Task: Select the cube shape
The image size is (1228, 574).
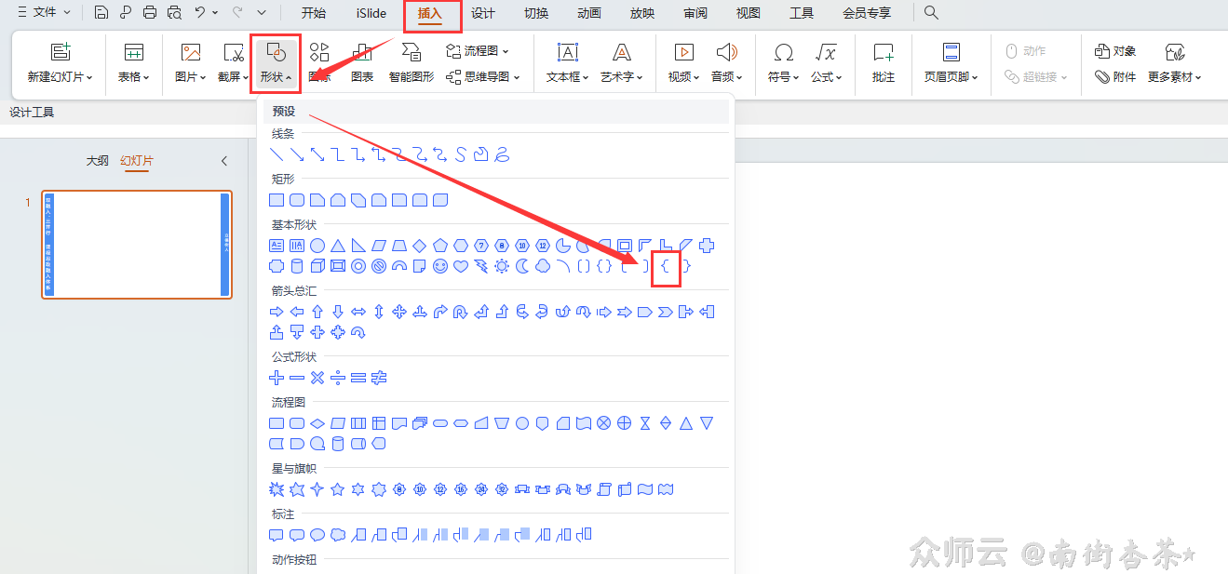Action: tap(317, 267)
